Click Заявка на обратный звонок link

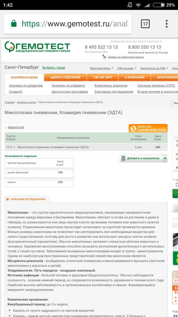(125, 57)
